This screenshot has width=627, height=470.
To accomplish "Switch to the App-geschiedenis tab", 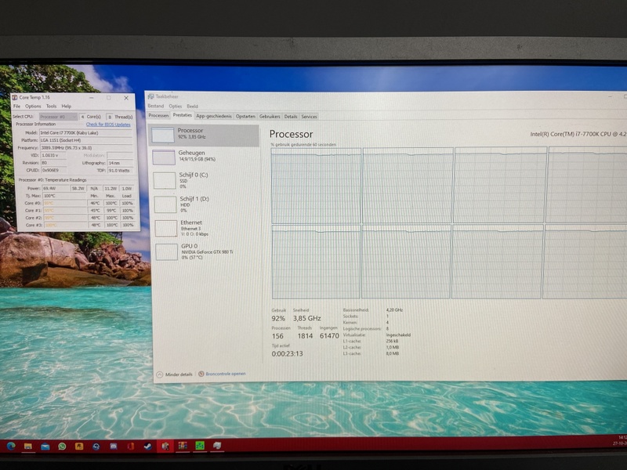I will 214,116.
